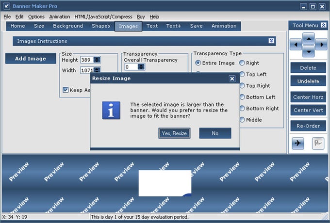
Task: Adjust Overall Transparency spinner arrows
Action: (141, 67)
